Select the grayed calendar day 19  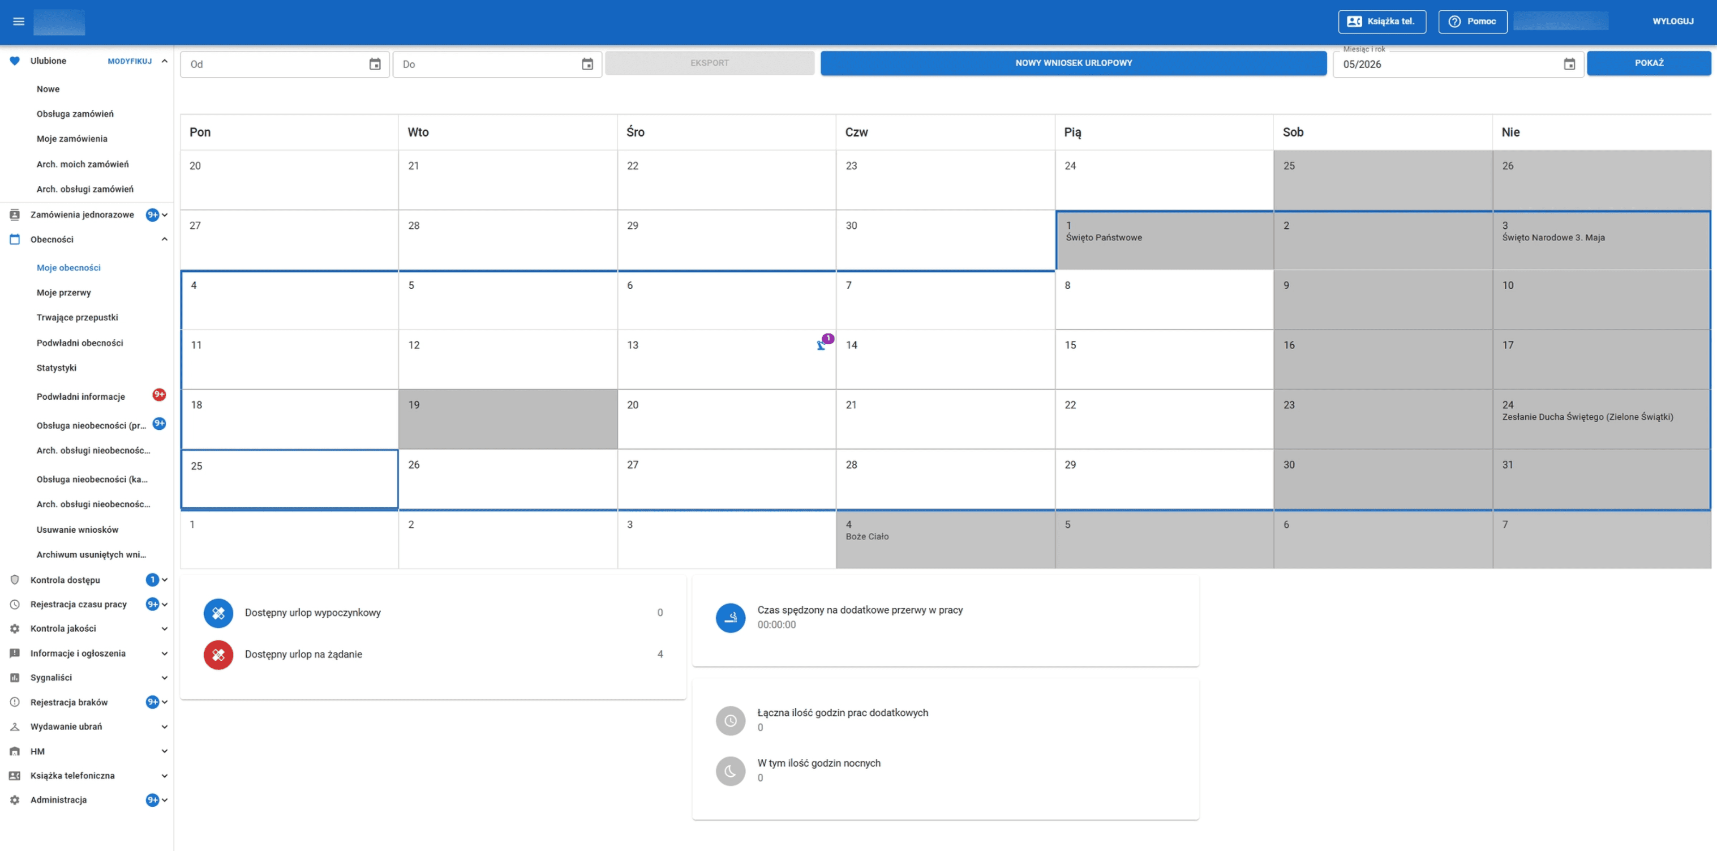pos(508,419)
